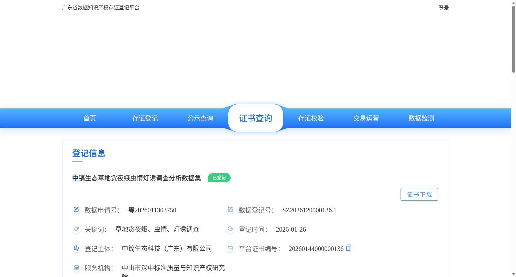This screenshot has height=277, width=516.
Task: Click the certificate number 20260144000000136
Action: pyautogui.click(x=316, y=249)
